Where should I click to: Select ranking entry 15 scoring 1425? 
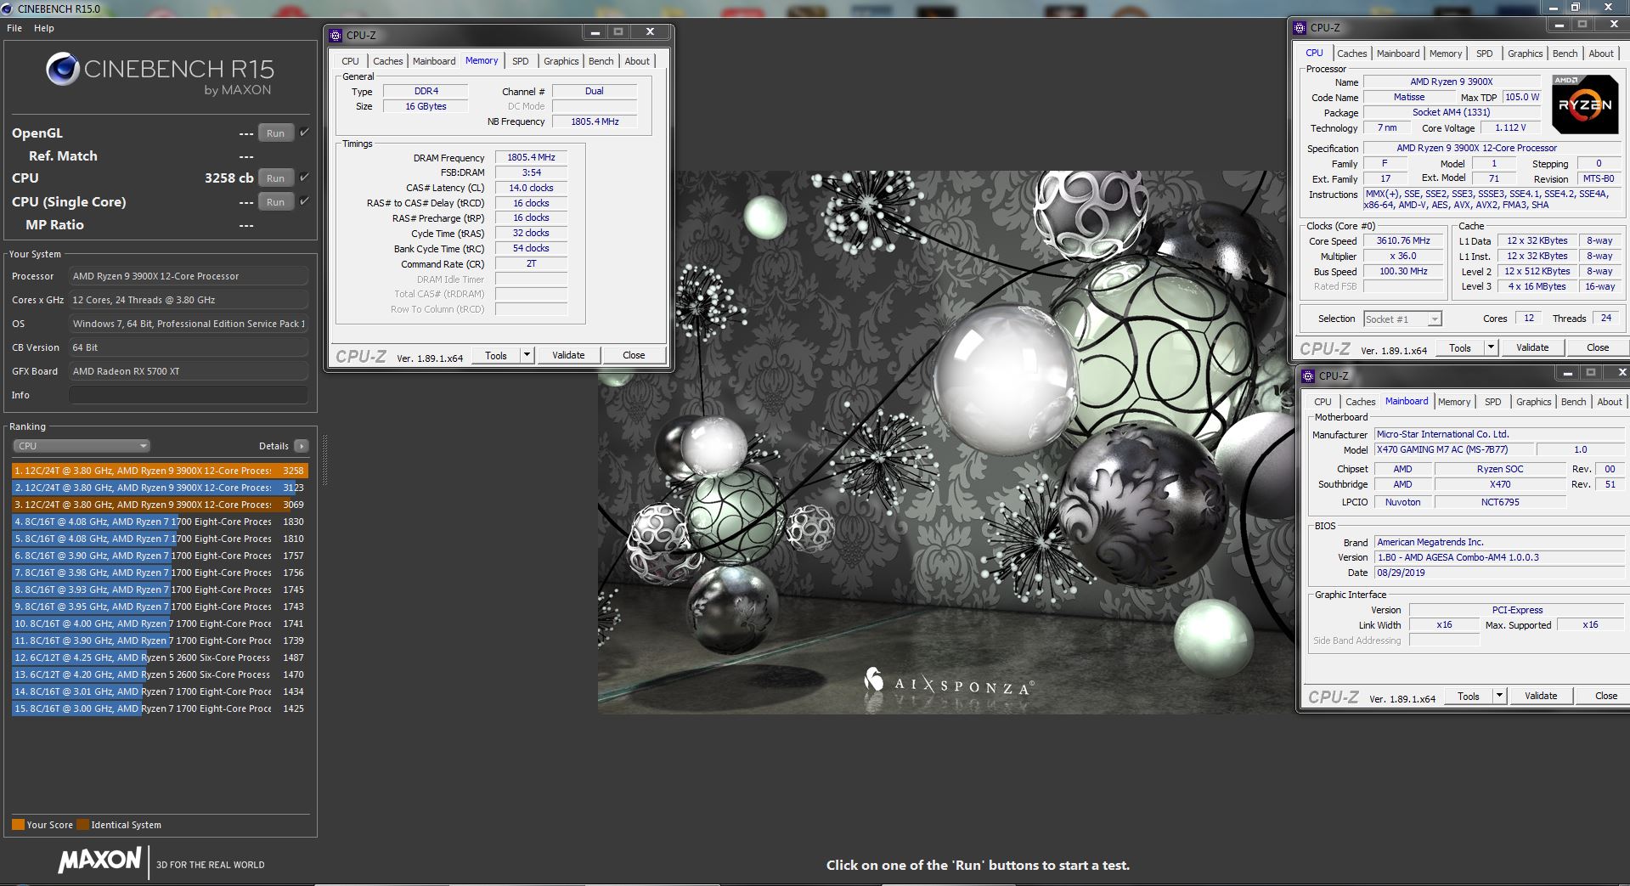[x=160, y=708]
